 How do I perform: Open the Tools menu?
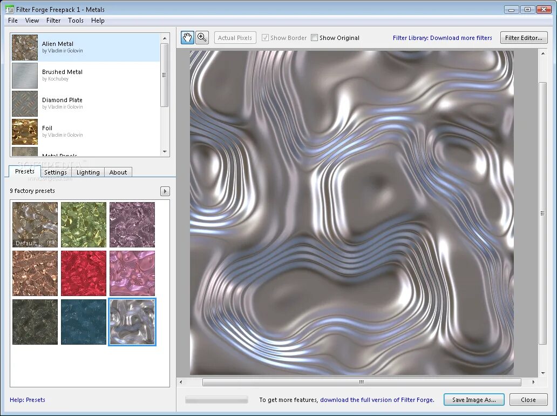coord(76,21)
